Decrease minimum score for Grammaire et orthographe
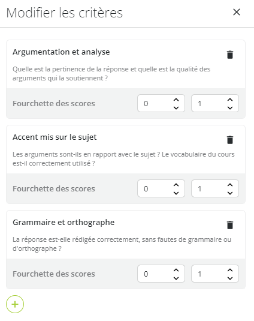 176,278
